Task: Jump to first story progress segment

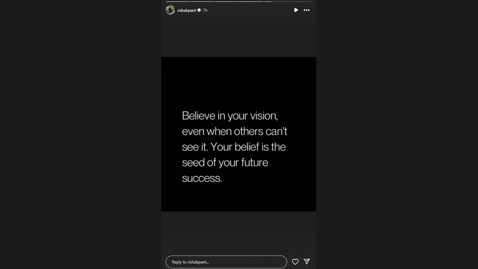Action: pos(178,2)
